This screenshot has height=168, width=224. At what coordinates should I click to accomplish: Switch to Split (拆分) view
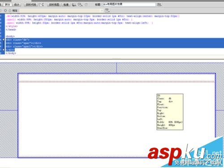click(8, 4)
